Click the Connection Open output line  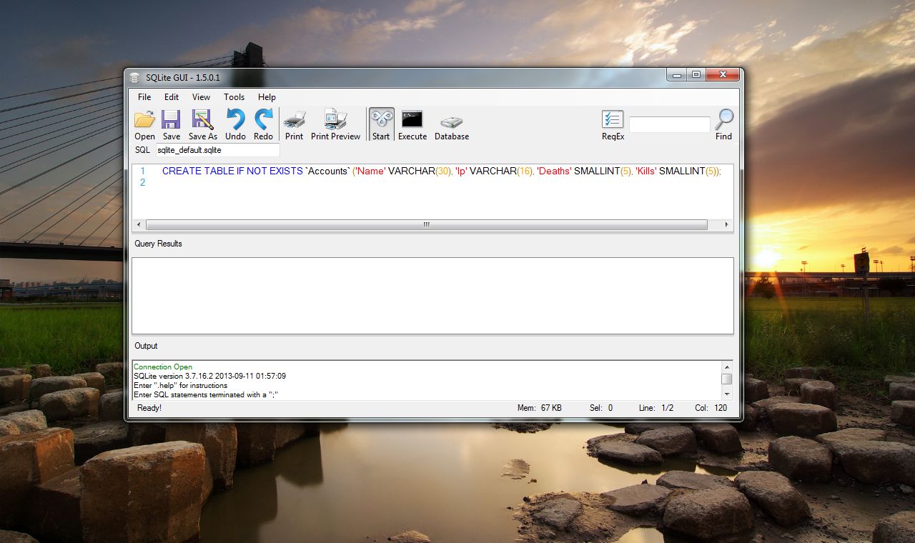(163, 367)
